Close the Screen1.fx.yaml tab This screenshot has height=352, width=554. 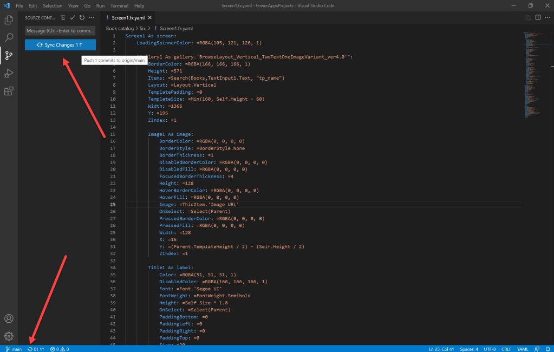(150, 18)
